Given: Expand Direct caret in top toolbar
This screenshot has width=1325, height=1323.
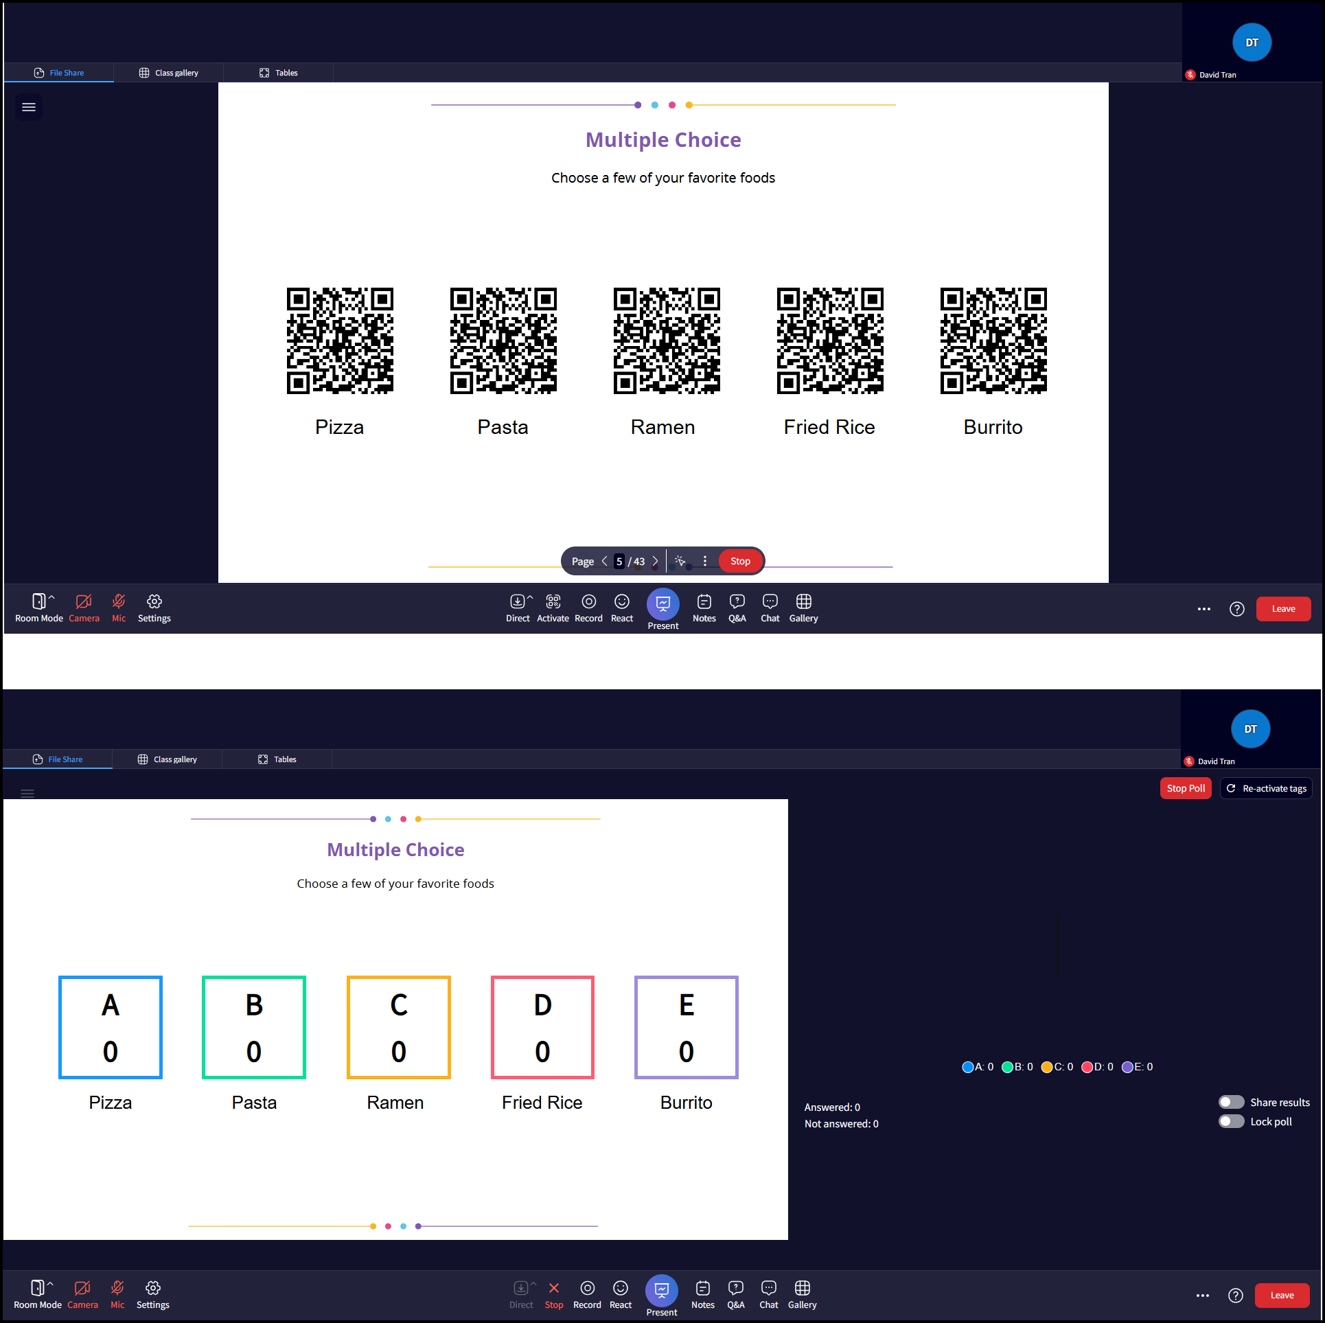Looking at the screenshot, I should 530,597.
